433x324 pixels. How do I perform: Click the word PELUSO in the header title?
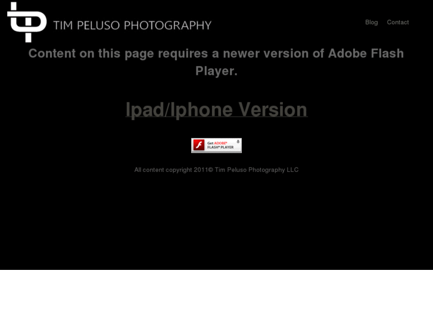[98, 26]
